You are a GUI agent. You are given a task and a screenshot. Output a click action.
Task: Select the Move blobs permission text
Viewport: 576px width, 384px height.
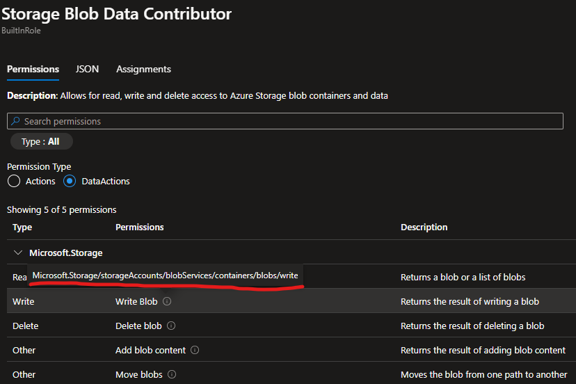[x=139, y=374]
